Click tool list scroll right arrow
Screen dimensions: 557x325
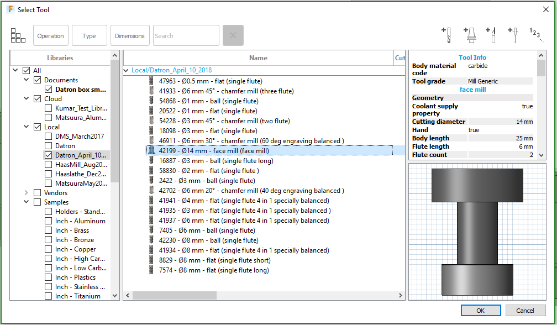400,296
